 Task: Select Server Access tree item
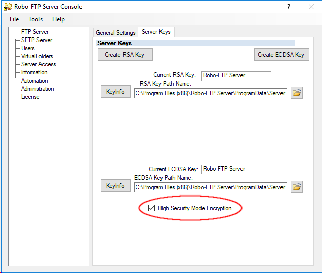(38, 64)
